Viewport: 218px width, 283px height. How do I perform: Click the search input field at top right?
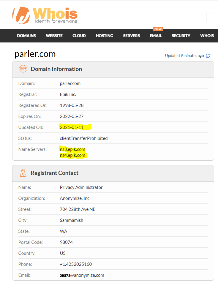pyautogui.click(x=212, y=18)
